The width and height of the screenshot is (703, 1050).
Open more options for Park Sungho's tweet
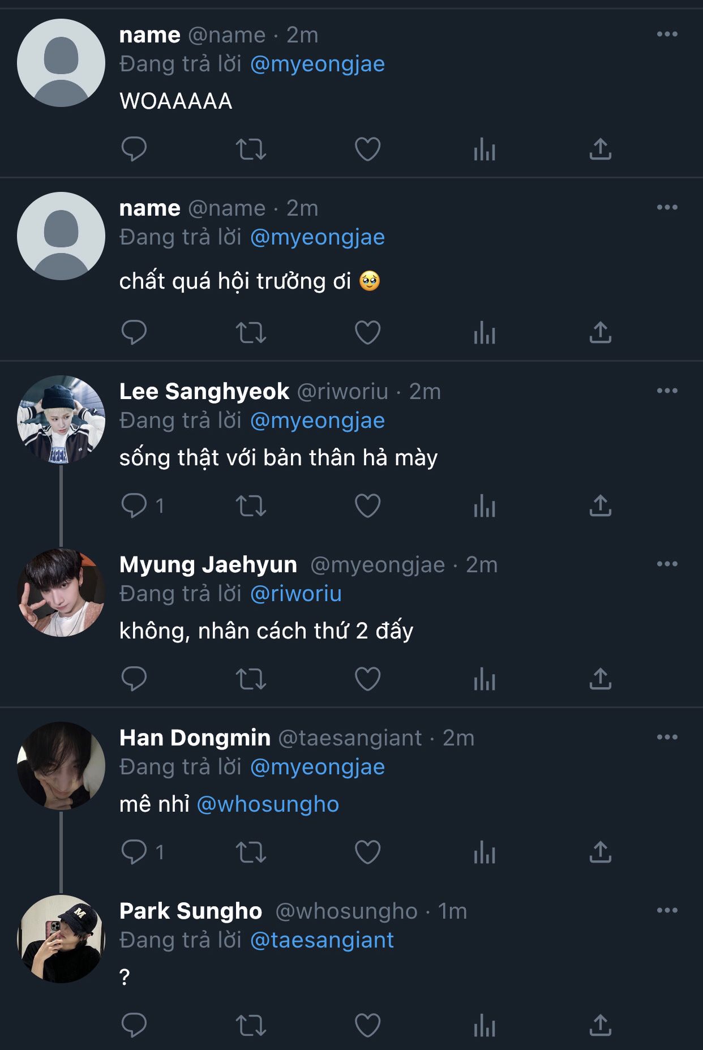(667, 911)
